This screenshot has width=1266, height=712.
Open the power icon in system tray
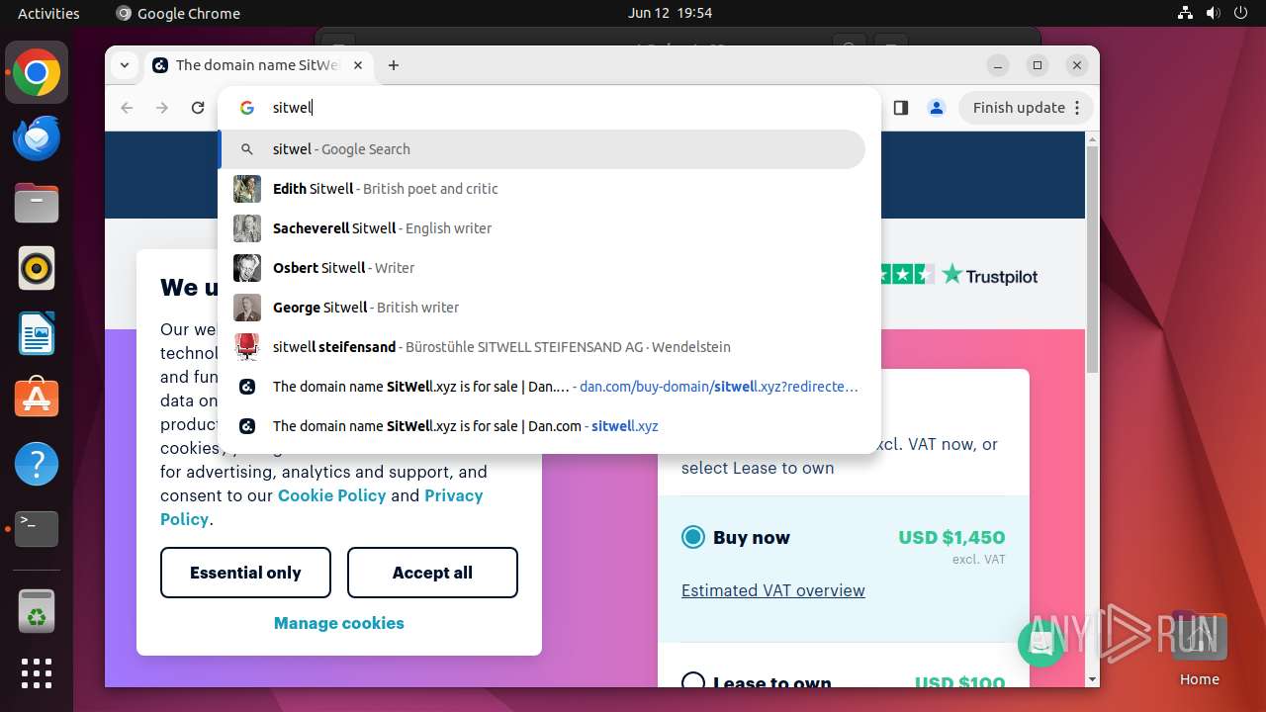pyautogui.click(x=1239, y=13)
